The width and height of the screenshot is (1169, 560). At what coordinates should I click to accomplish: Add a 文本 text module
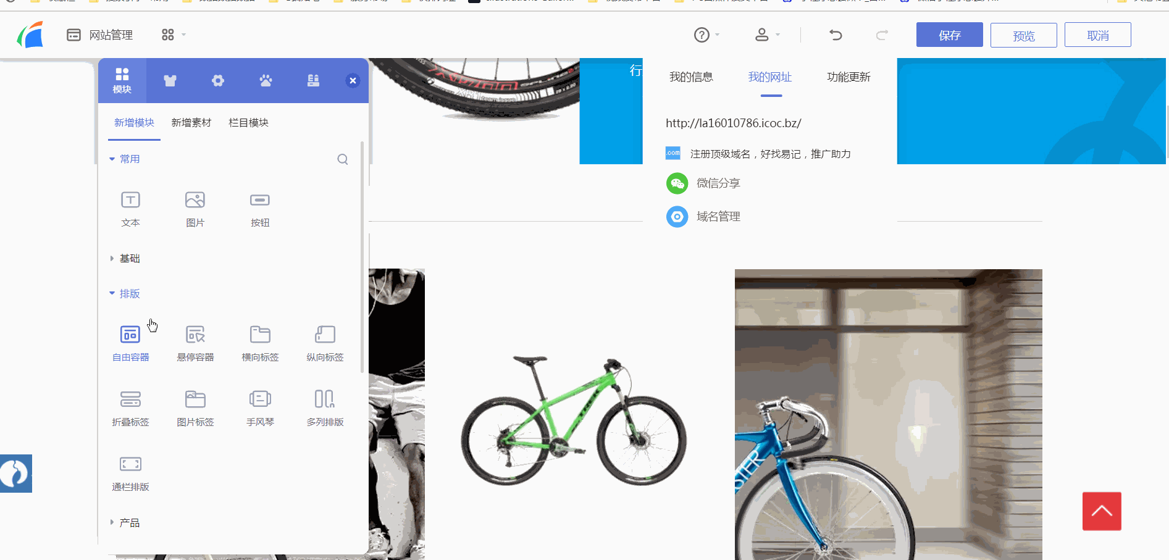(130, 209)
